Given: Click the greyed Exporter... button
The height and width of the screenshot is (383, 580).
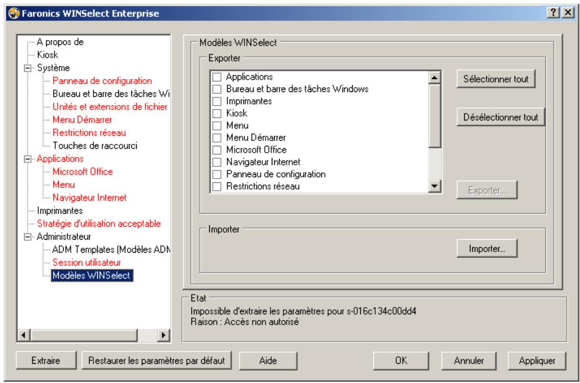Looking at the screenshot, I should coord(487,190).
